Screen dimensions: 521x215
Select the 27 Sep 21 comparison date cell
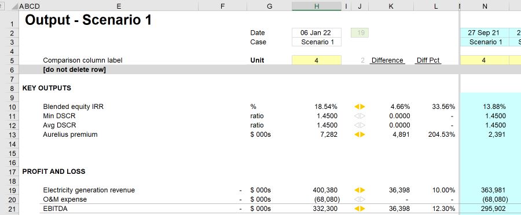(x=485, y=32)
